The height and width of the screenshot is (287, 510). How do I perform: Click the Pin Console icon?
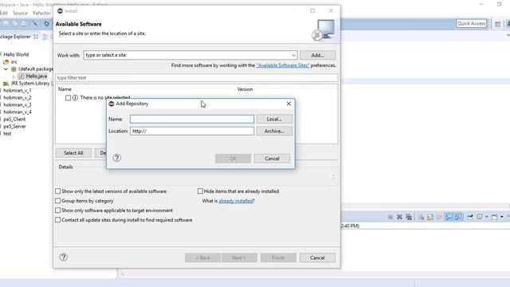pos(470,217)
